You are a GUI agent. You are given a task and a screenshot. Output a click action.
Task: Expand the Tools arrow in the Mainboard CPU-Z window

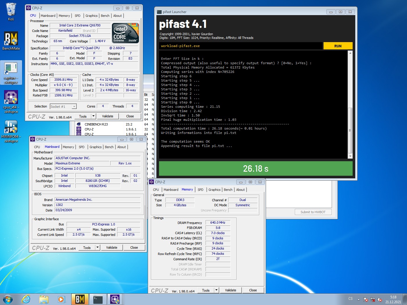click(x=97, y=247)
